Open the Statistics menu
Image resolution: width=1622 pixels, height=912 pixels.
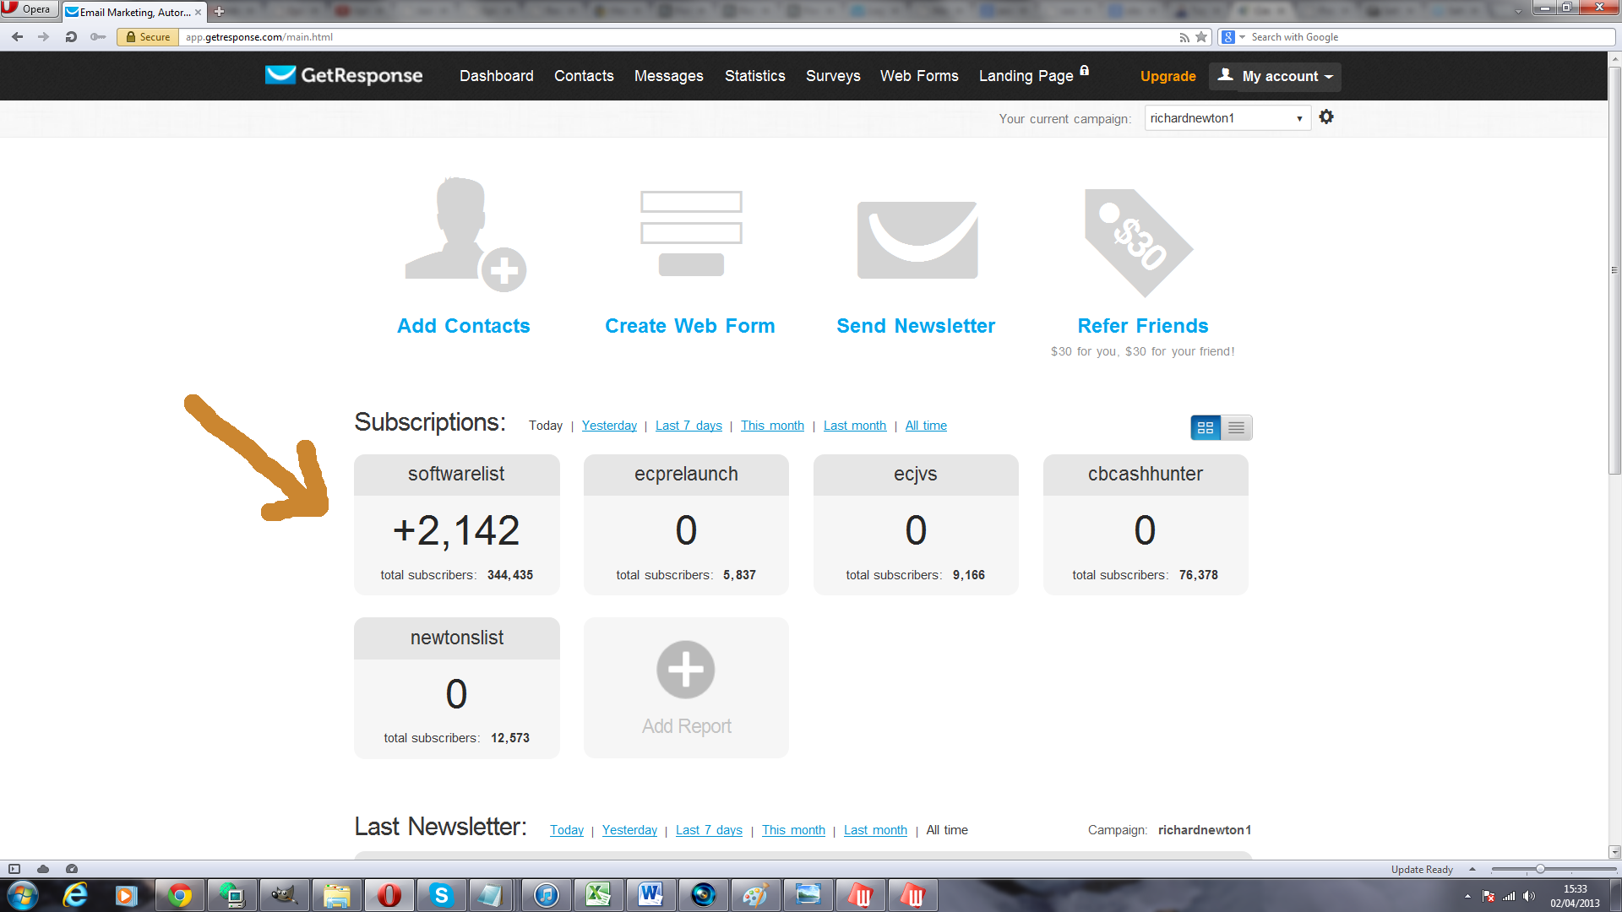[x=755, y=76]
